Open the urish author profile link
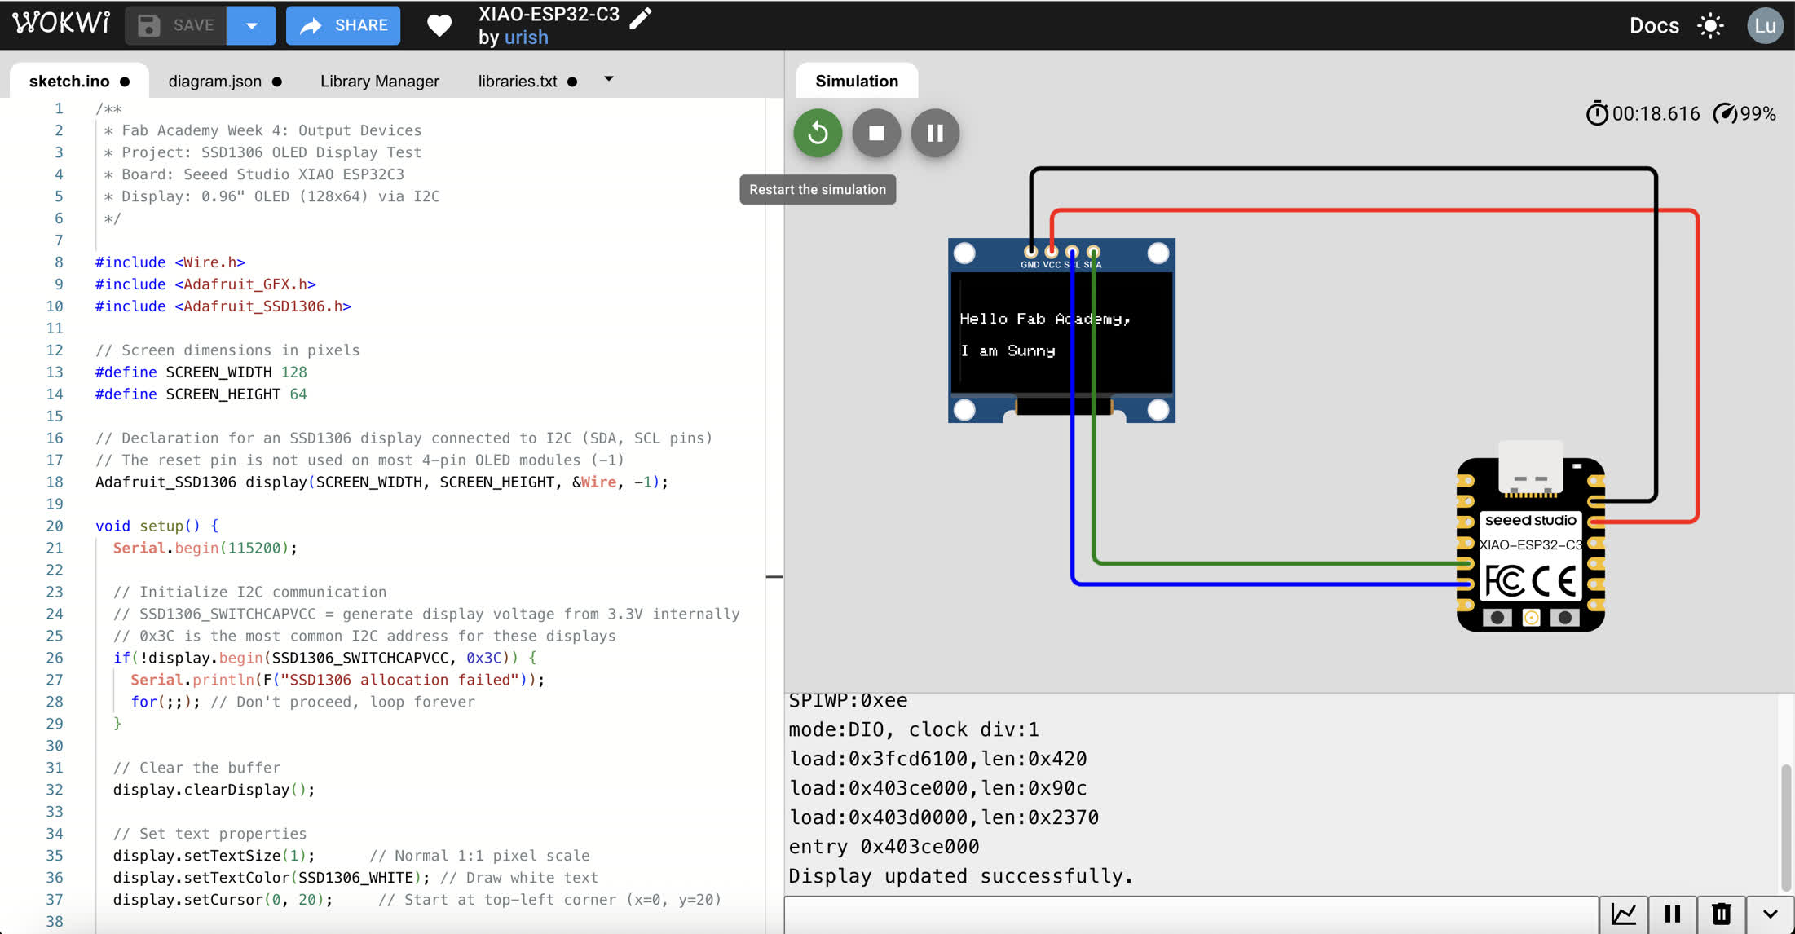Screen dimensions: 1795x934 pyautogui.click(x=526, y=37)
